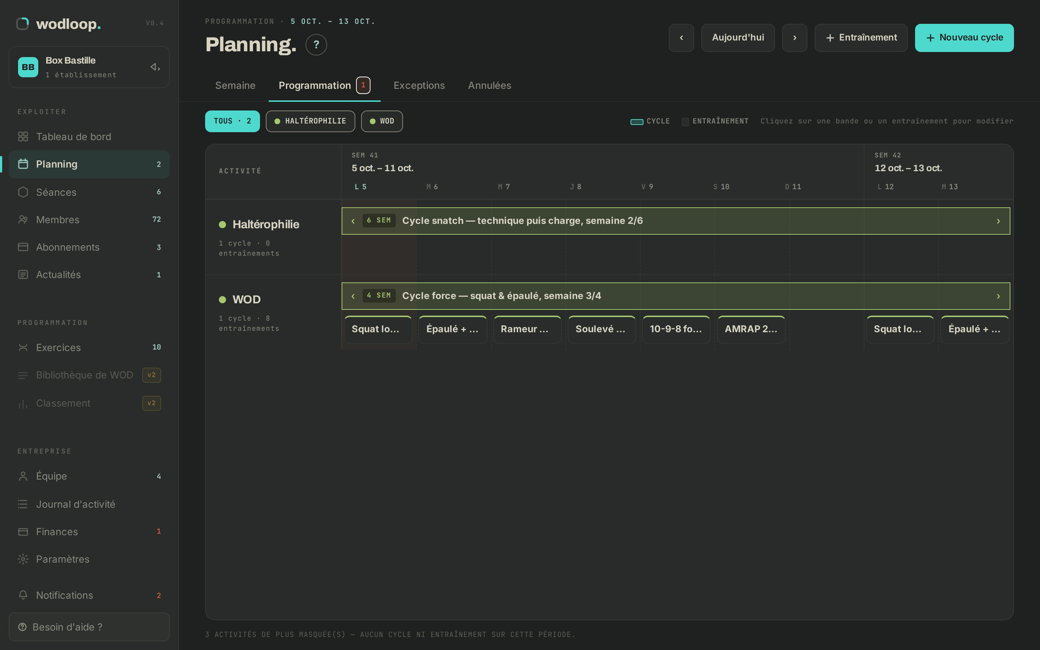The image size is (1040, 650).
Task: Go to next period with header arrow
Action: point(794,38)
